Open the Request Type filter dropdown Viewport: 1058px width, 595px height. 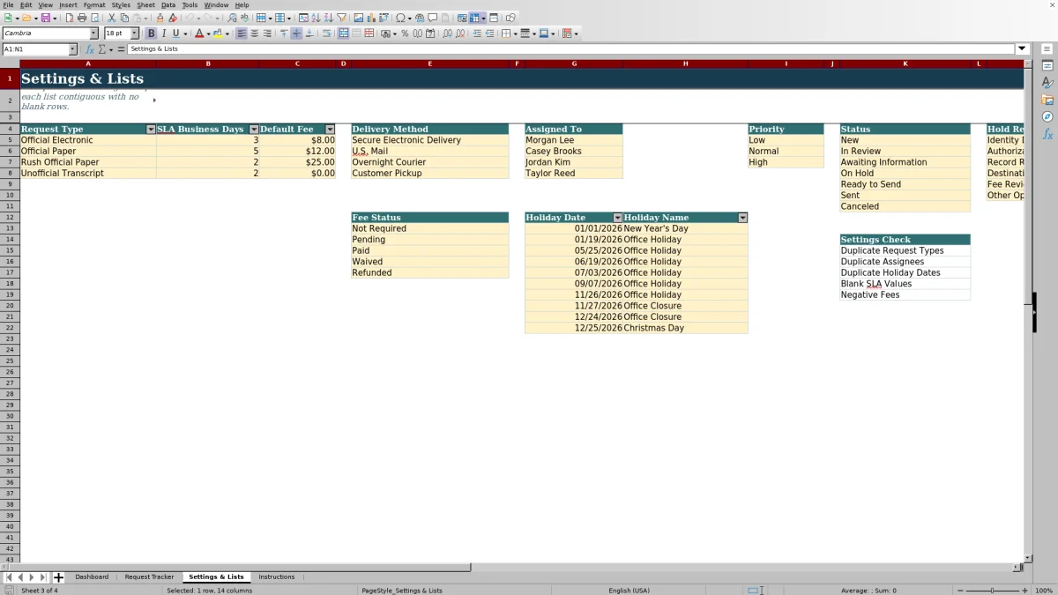151,130
